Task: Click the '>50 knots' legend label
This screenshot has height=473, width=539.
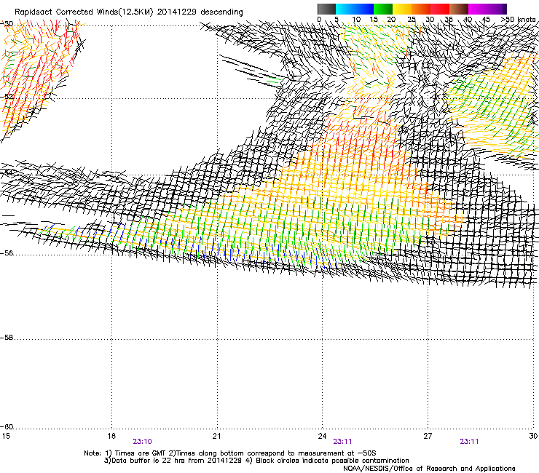Action: (x=518, y=19)
